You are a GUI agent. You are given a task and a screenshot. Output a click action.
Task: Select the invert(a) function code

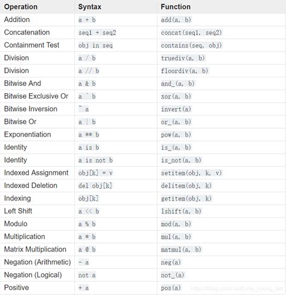tap(176, 109)
